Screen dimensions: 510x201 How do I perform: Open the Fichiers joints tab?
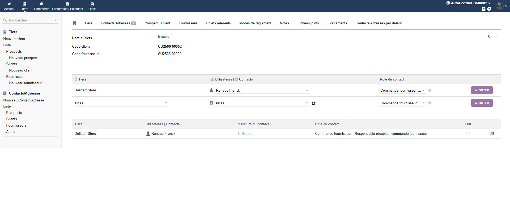[x=308, y=23]
